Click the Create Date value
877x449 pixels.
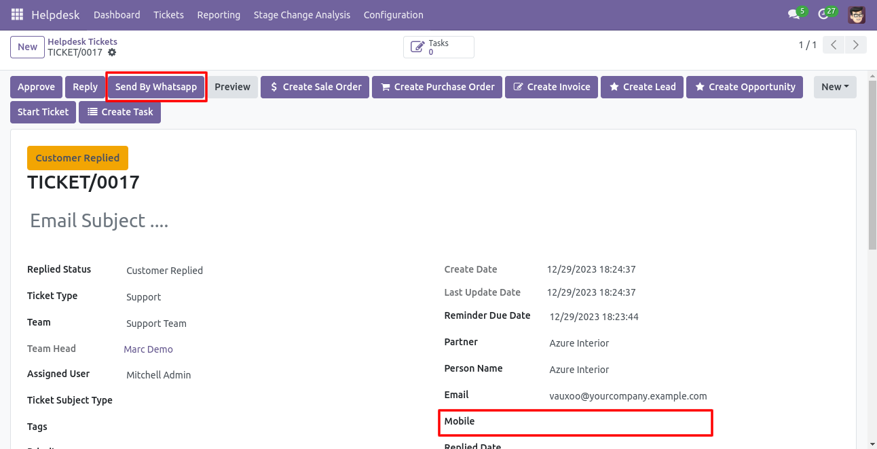pyautogui.click(x=591, y=269)
